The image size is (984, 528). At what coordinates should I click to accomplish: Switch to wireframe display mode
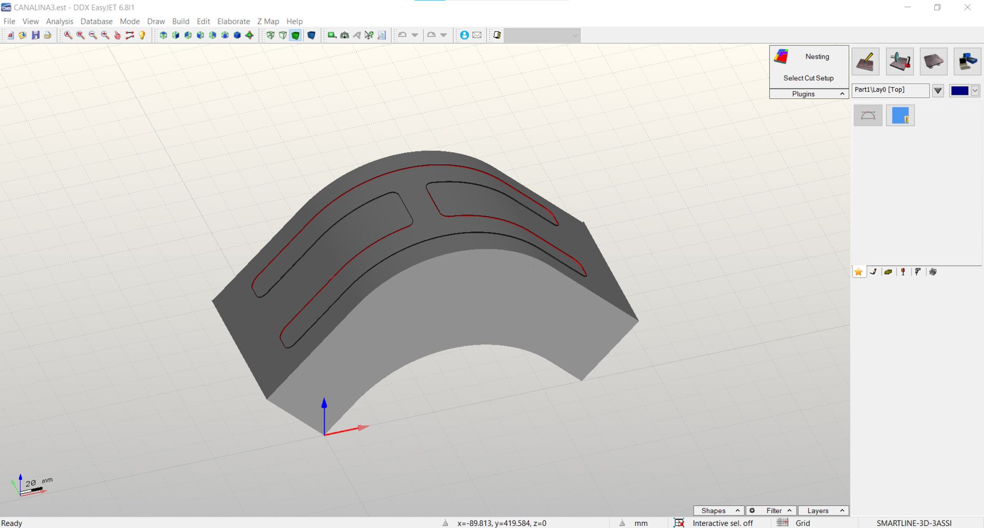point(270,35)
